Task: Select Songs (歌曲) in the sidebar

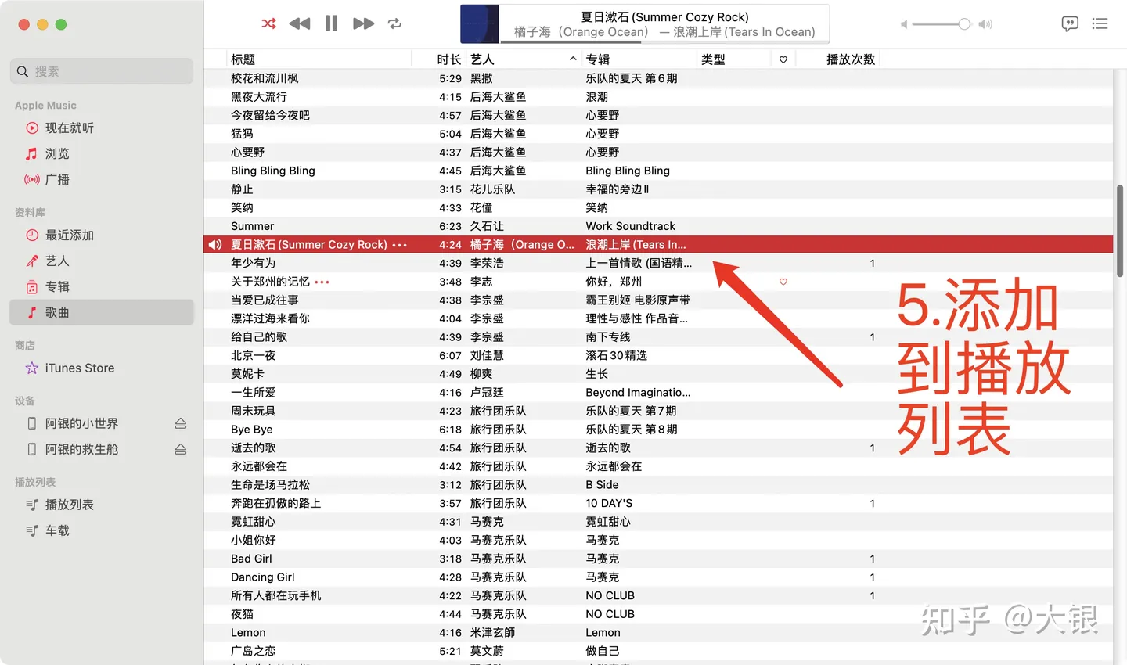Action: (x=102, y=312)
